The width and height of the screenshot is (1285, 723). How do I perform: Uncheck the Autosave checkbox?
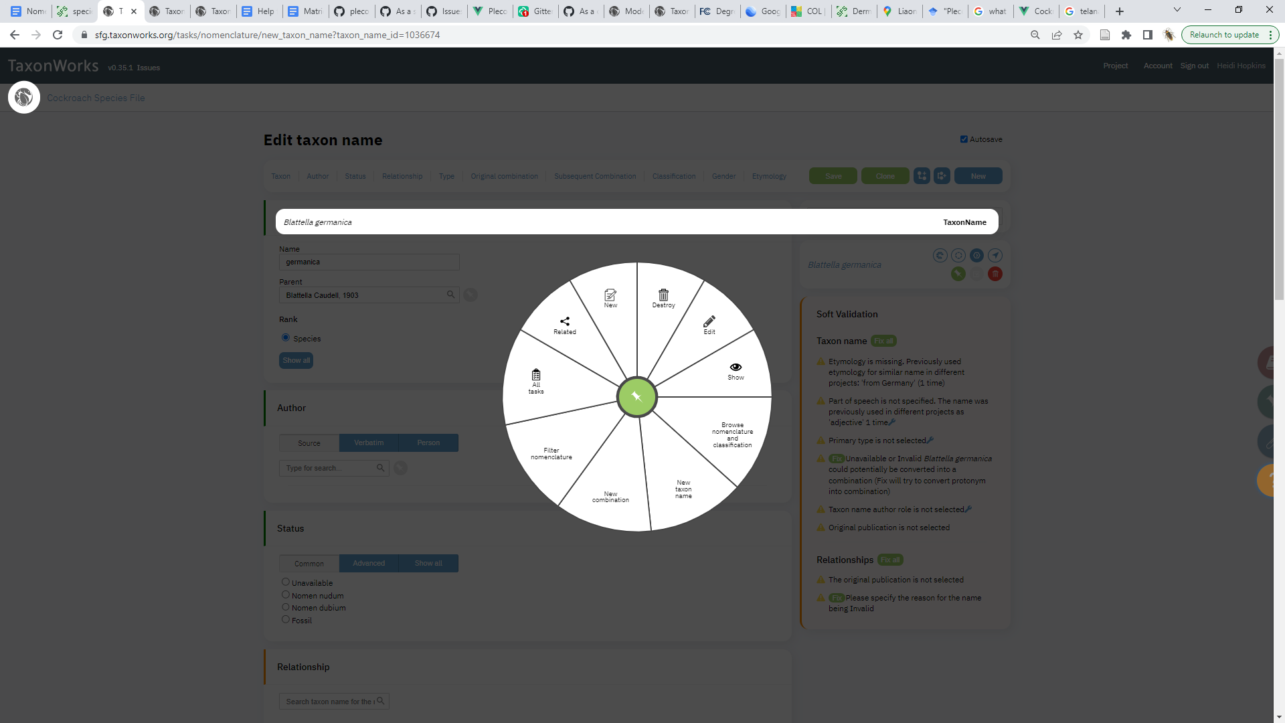coord(964,139)
